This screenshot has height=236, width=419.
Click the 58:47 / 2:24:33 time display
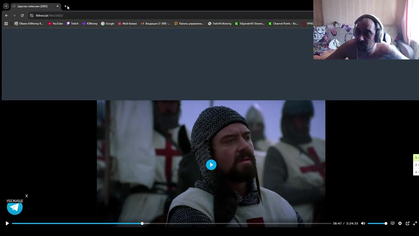[345, 223]
